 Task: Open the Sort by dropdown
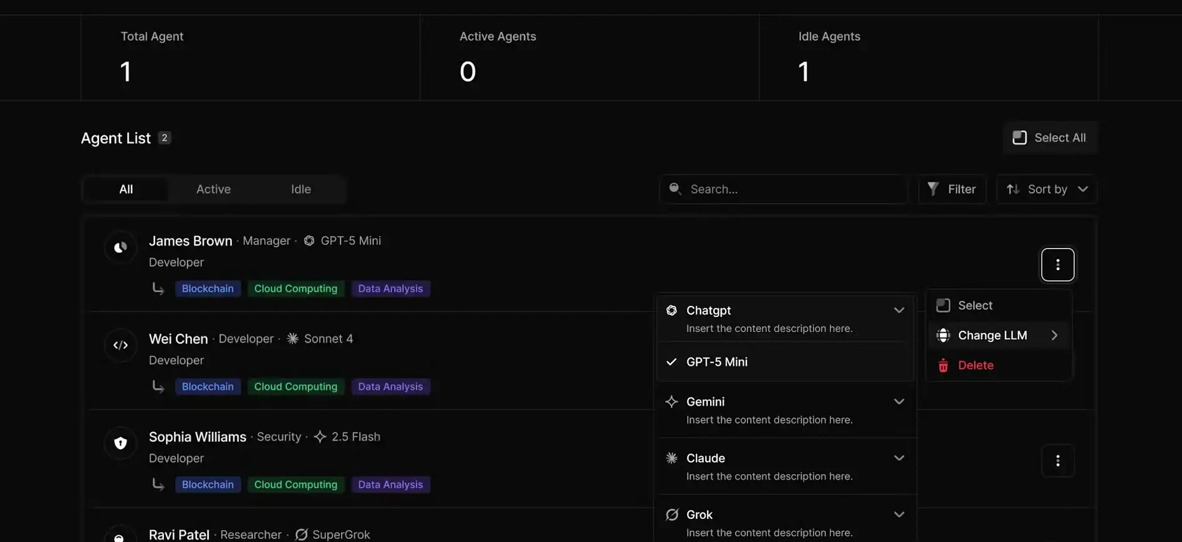(x=1047, y=189)
